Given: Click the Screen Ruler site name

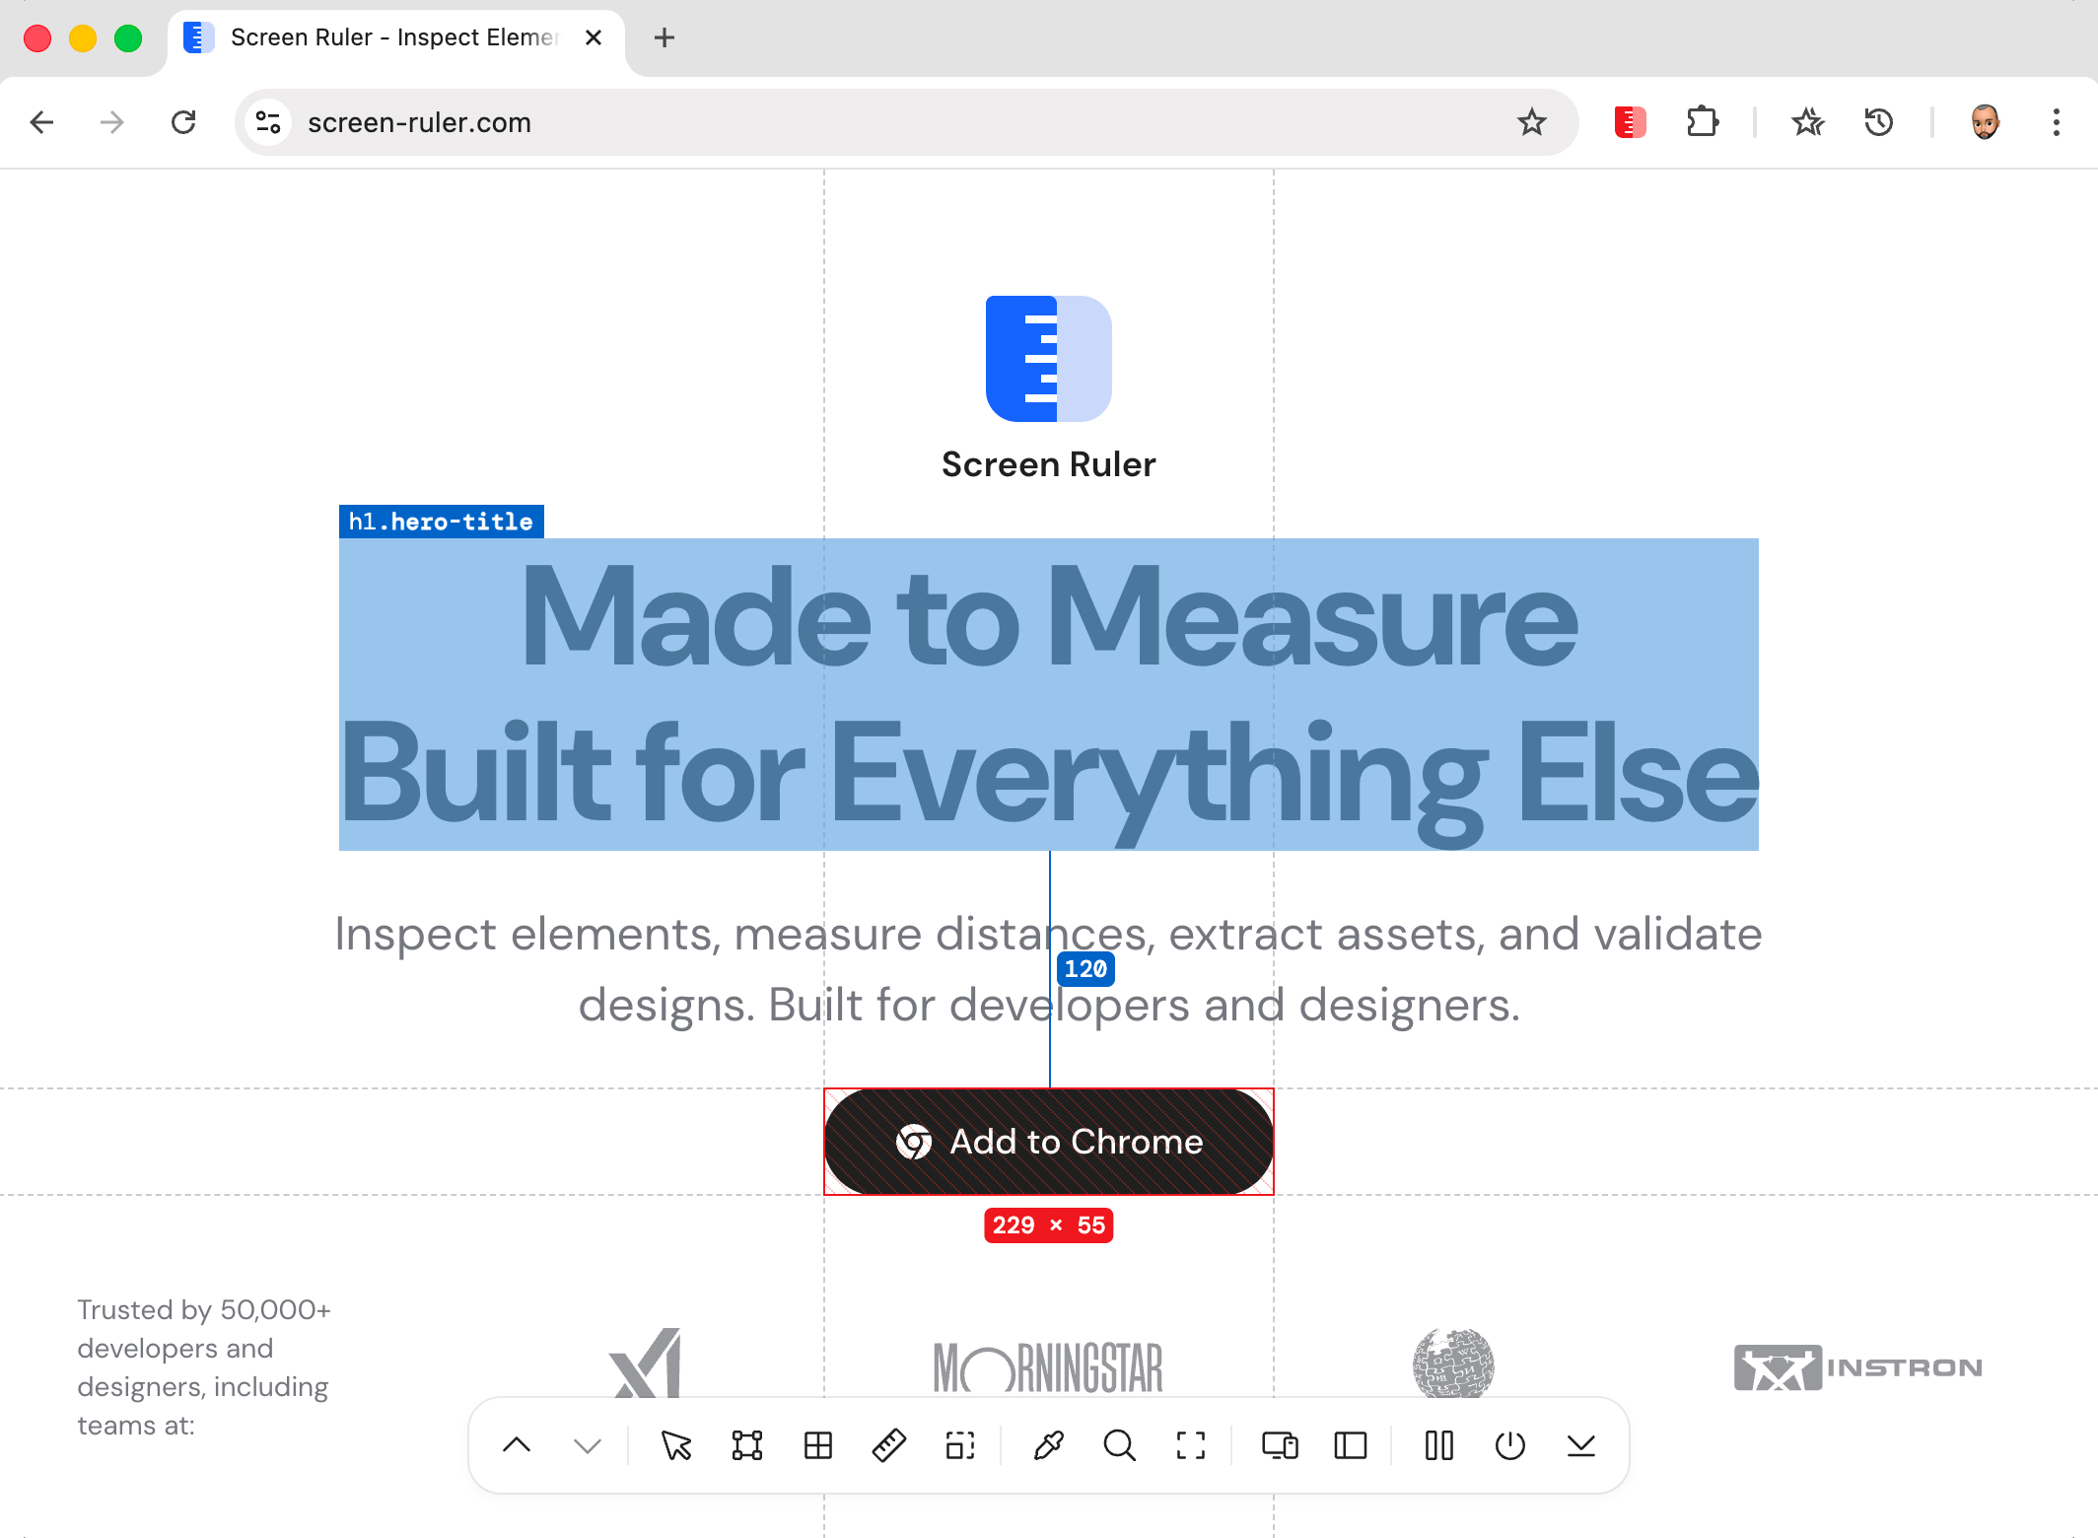Looking at the screenshot, I should (x=1049, y=464).
